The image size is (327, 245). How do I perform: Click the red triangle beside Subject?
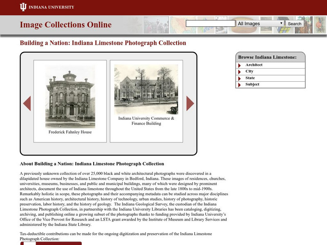coord(240,85)
